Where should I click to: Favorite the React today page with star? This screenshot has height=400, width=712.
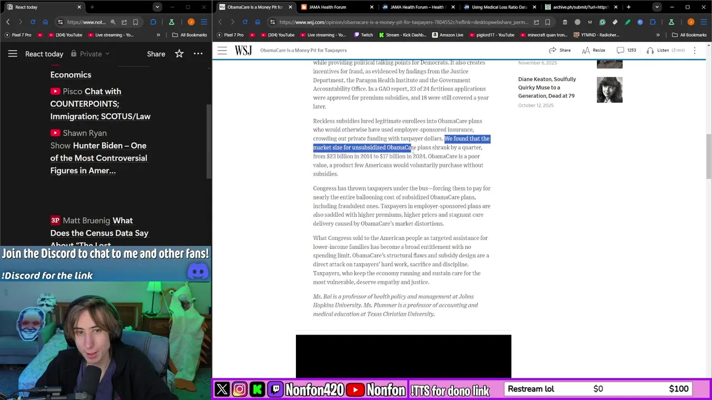[x=179, y=54]
